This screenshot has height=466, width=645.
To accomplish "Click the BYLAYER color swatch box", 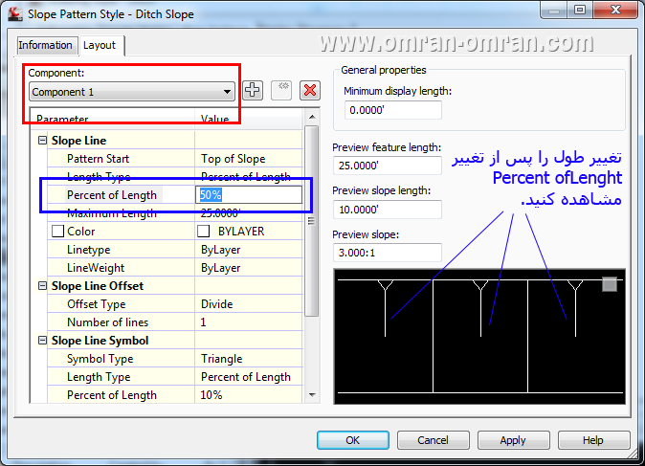I will point(204,232).
